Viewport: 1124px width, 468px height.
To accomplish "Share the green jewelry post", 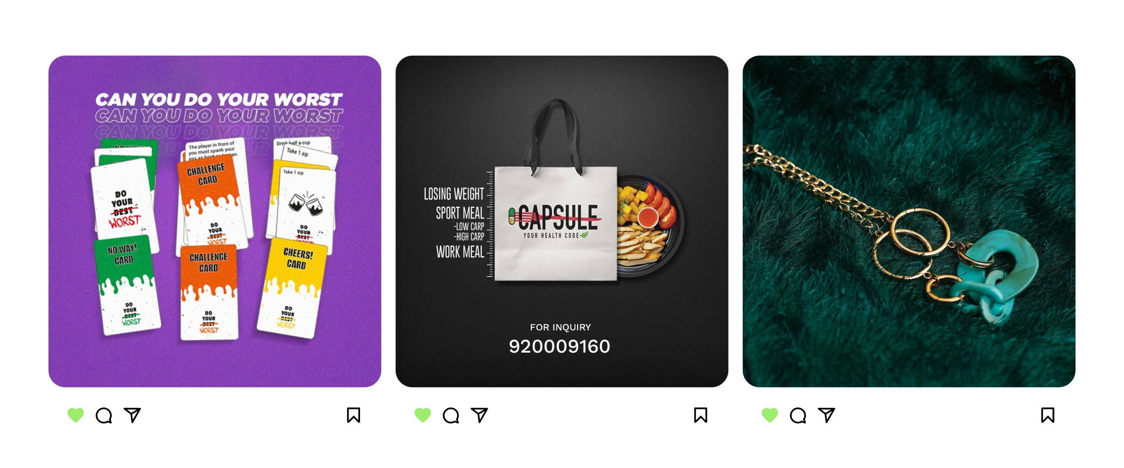I will click(826, 415).
